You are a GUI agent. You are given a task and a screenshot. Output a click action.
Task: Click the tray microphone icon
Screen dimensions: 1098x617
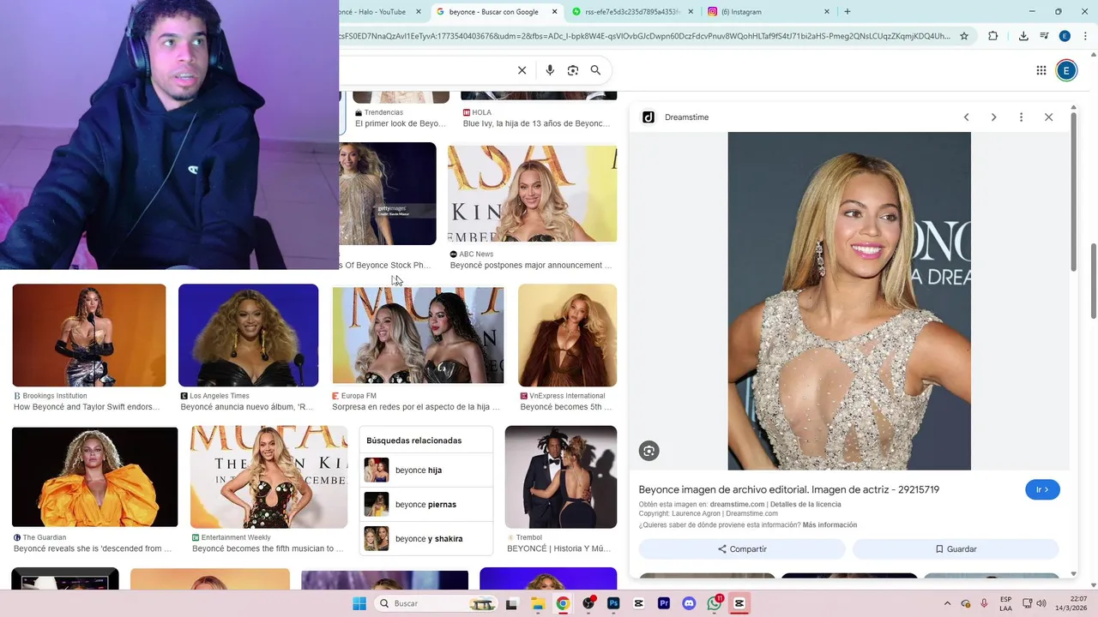point(984,603)
